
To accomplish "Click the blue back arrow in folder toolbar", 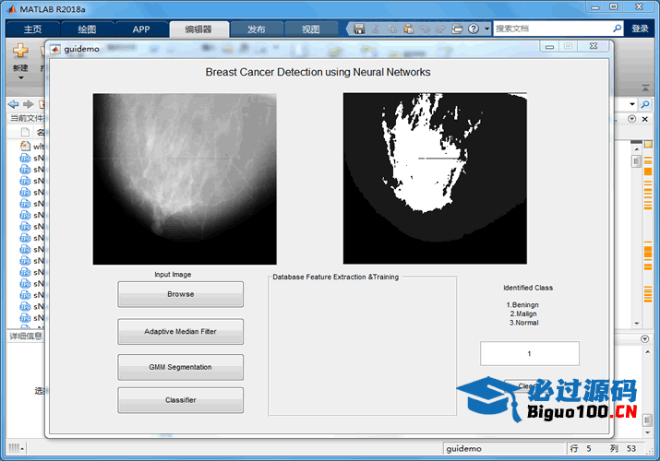I will point(14,104).
